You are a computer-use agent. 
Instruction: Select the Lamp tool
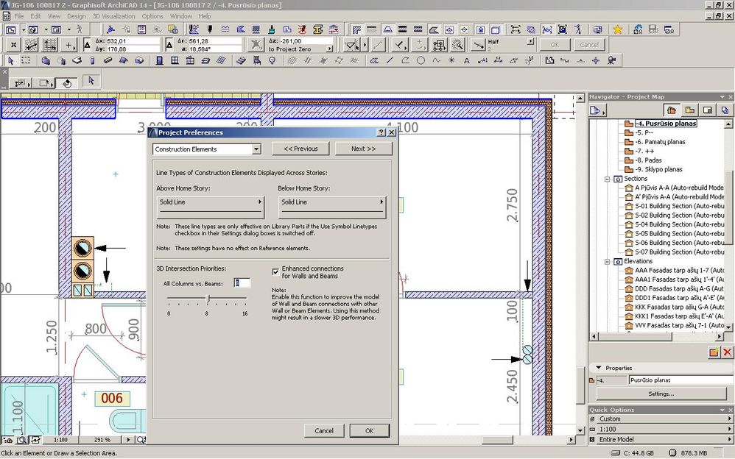[272, 60]
